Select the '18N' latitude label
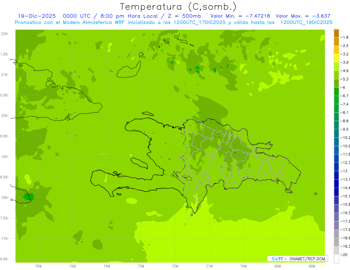350x270 pixels. tap(4, 197)
